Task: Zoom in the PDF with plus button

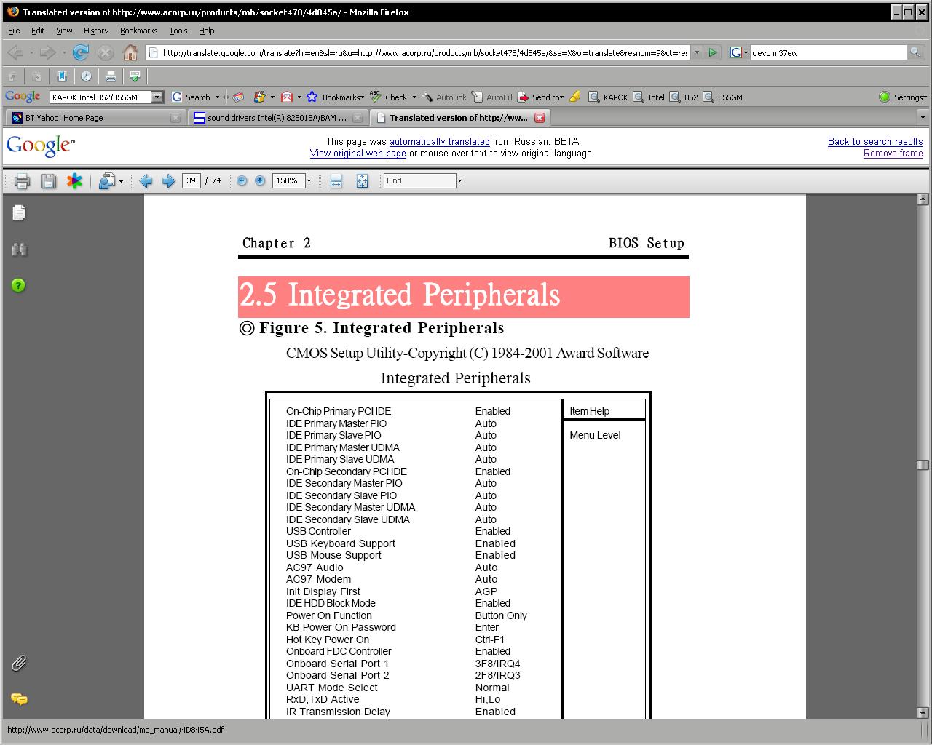Action: click(x=260, y=180)
